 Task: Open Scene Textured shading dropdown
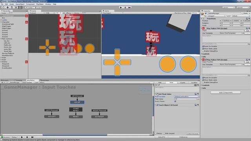tap(37, 13)
